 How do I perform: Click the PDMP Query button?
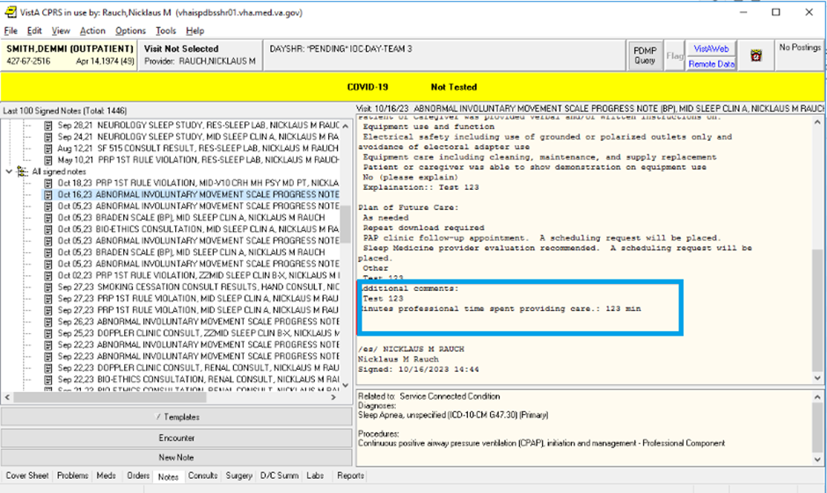tap(645, 55)
